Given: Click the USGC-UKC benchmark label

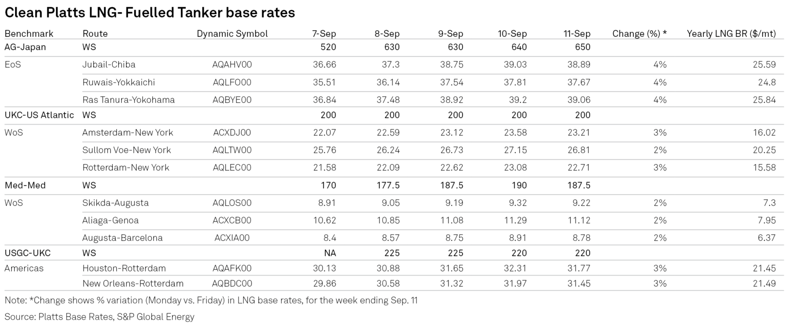Looking at the screenshot, I should click(27, 253).
